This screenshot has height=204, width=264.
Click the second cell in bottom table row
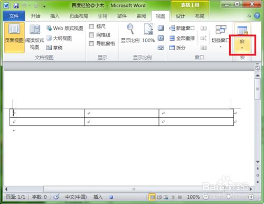[x=121, y=122]
